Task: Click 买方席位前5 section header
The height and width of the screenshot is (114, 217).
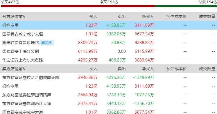Action: coord(14,17)
